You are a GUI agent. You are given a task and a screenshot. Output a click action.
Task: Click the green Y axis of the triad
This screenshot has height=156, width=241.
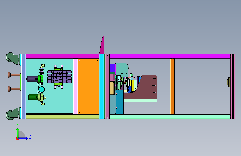[x=18, y=133]
